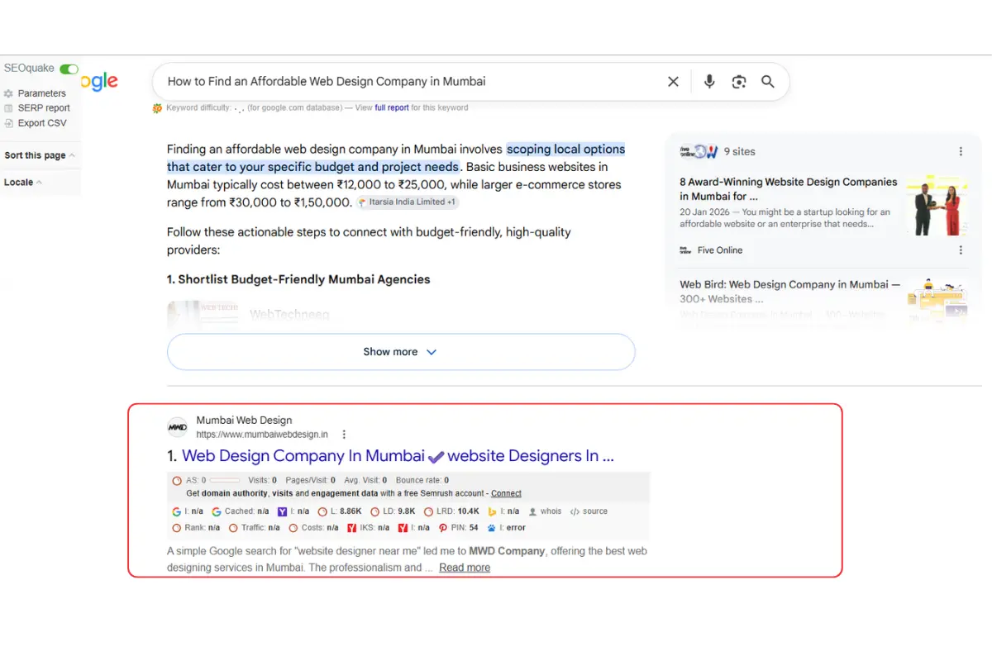Click the Semrush L: 8.86K links value

point(351,511)
